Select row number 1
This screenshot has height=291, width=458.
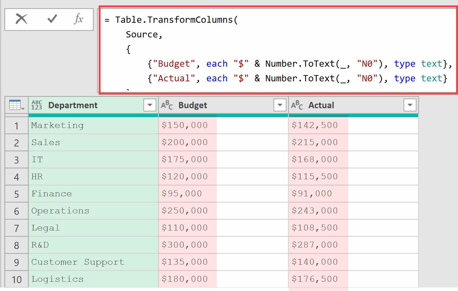coord(17,126)
